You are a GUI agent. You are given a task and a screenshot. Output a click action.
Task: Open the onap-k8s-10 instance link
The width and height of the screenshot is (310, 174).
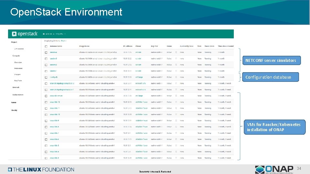point(55,114)
